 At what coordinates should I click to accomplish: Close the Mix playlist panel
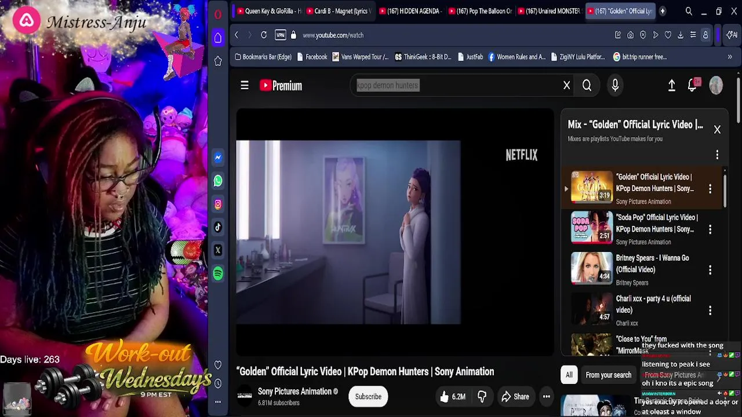717,130
